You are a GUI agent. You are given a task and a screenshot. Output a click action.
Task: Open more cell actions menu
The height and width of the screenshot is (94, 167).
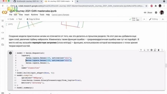coord(162,50)
